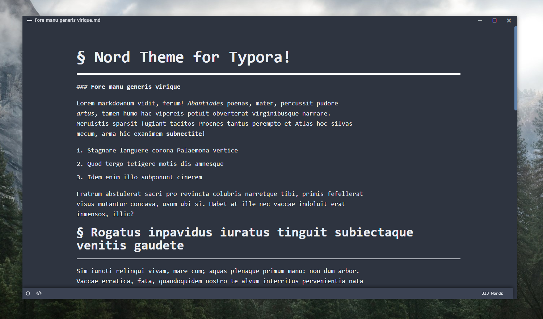Click the window title 'Fore manu generis virique.md'

tap(67, 20)
